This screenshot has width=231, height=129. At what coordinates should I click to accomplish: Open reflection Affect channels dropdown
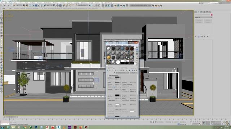pos(133,91)
